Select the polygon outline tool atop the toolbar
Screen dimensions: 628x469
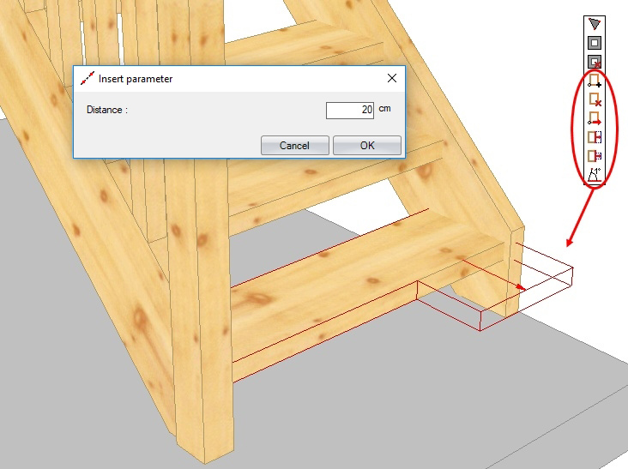(x=595, y=24)
